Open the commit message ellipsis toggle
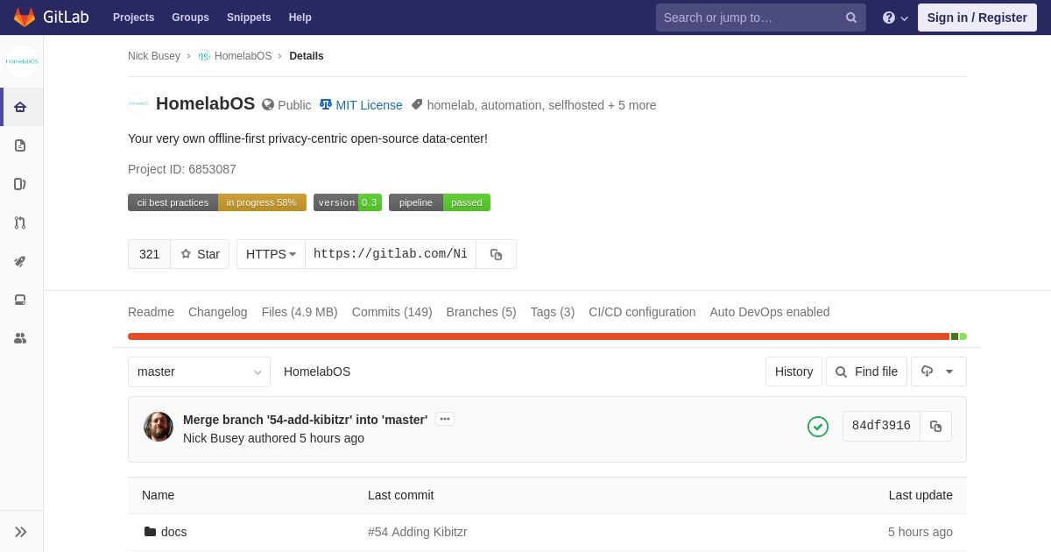Image resolution: width=1051 pixels, height=552 pixels. 445,419
